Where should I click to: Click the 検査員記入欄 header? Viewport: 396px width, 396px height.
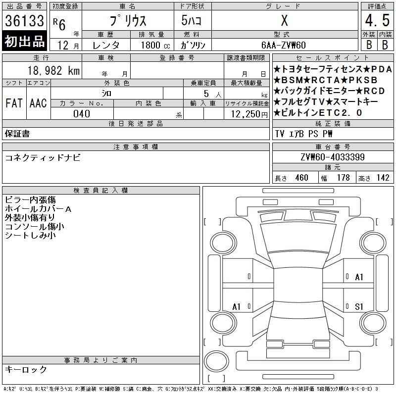(x=101, y=190)
